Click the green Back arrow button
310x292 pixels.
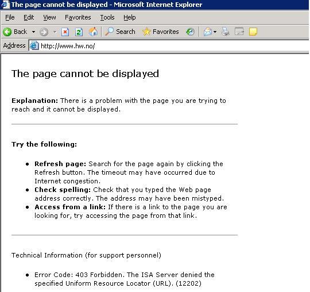[7, 32]
